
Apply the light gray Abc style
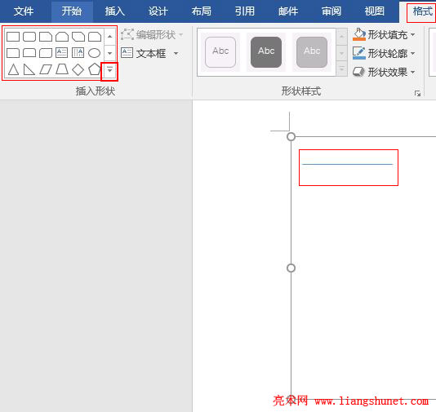tap(312, 52)
